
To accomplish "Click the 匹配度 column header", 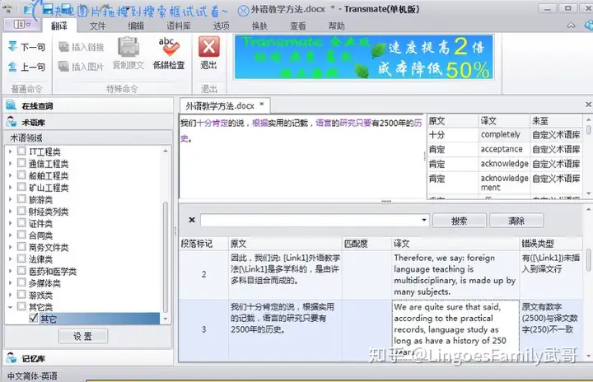I will [x=367, y=244].
